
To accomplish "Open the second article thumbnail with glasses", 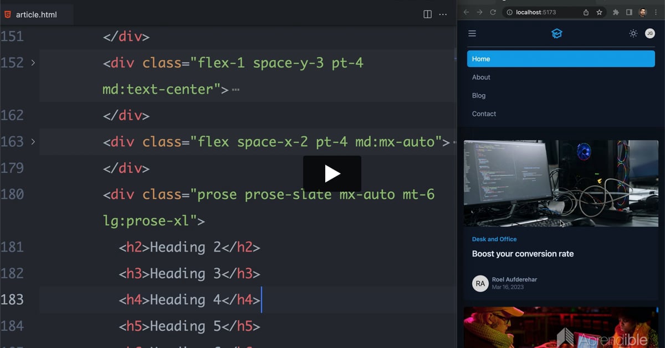I will (561, 327).
